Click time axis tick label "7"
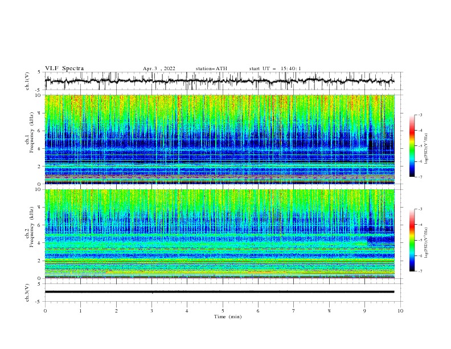 pos(294,311)
